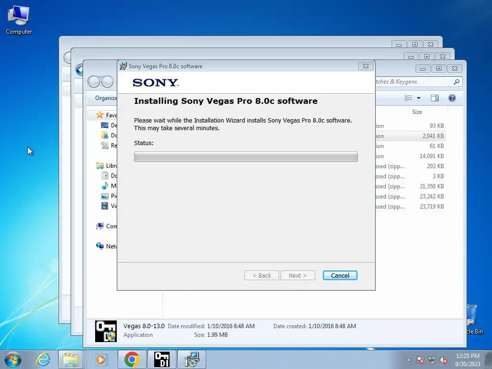This screenshot has width=492, height=369.
Task: Click the search magnifier in Explorer
Action: pos(456,82)
